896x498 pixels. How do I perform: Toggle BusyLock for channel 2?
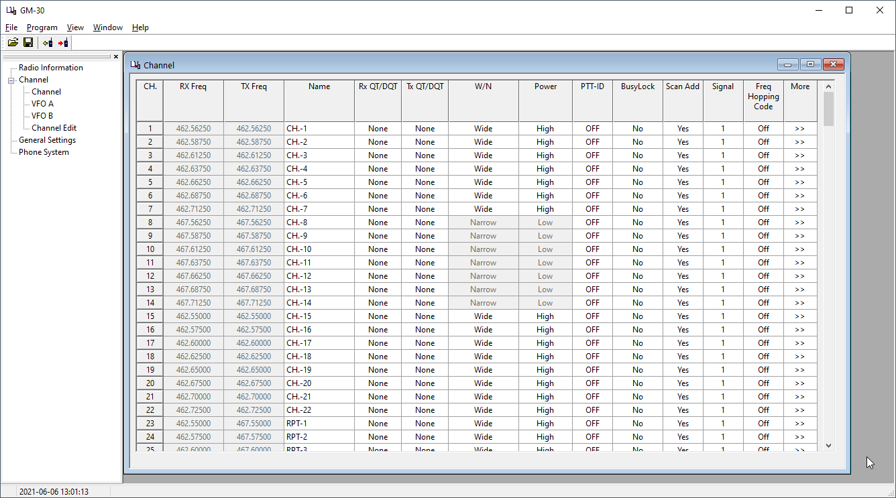pyautogui.click(x=636, y=141)
